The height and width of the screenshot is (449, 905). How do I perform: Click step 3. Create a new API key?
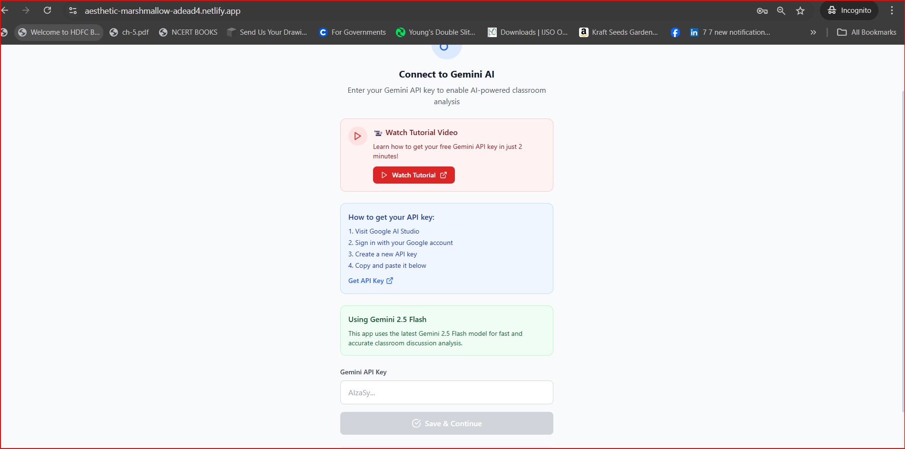pyautogui.click(x=383, y=254)
